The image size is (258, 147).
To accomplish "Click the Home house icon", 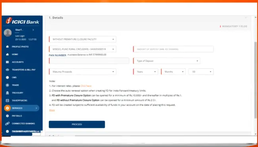I will [7, 54].
